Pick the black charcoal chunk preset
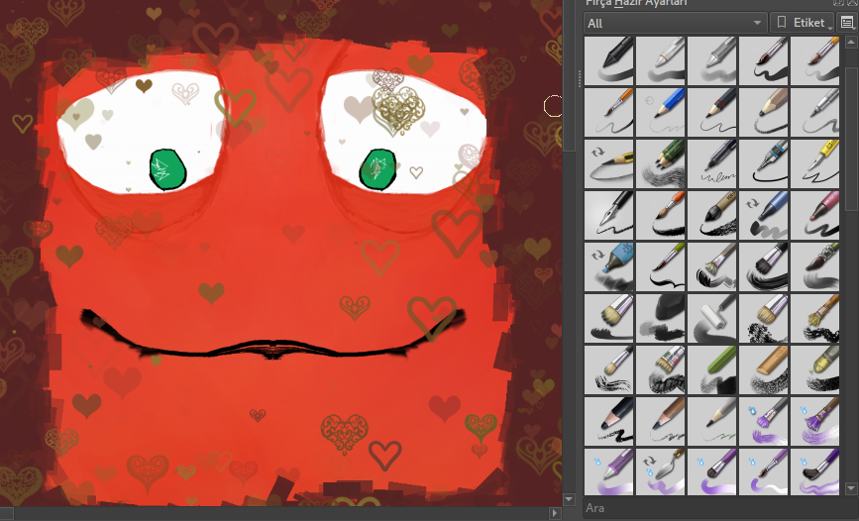This screenshot has width=859, height=521. tap(661, 318)
